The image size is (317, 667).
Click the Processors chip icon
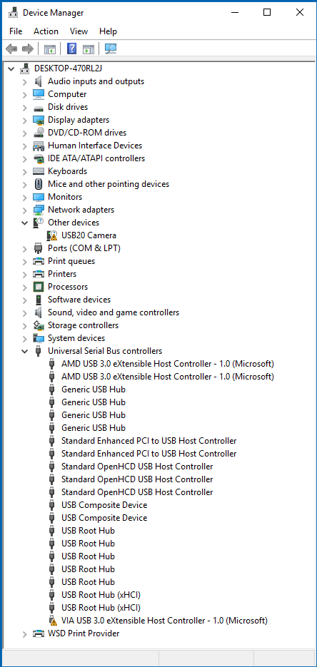coord(39,287)
